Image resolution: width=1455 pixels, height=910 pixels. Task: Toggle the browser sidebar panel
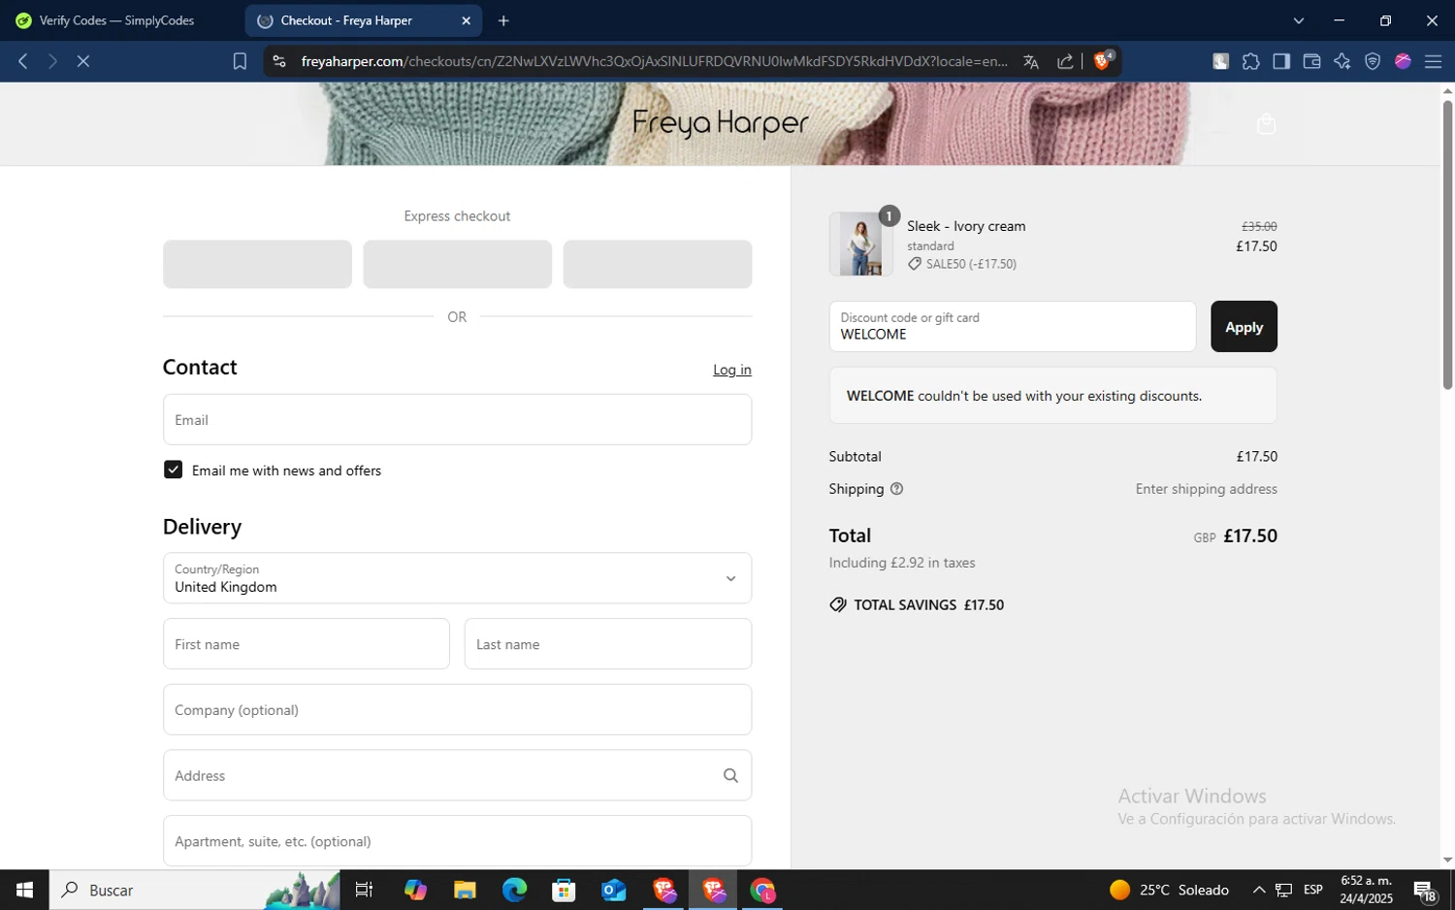(1281, 61)
